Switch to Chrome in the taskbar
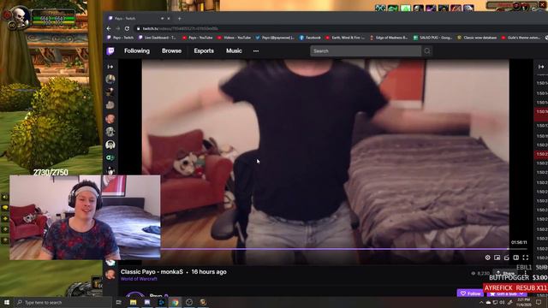Screen dimensions: 548x308 point(175,302)
